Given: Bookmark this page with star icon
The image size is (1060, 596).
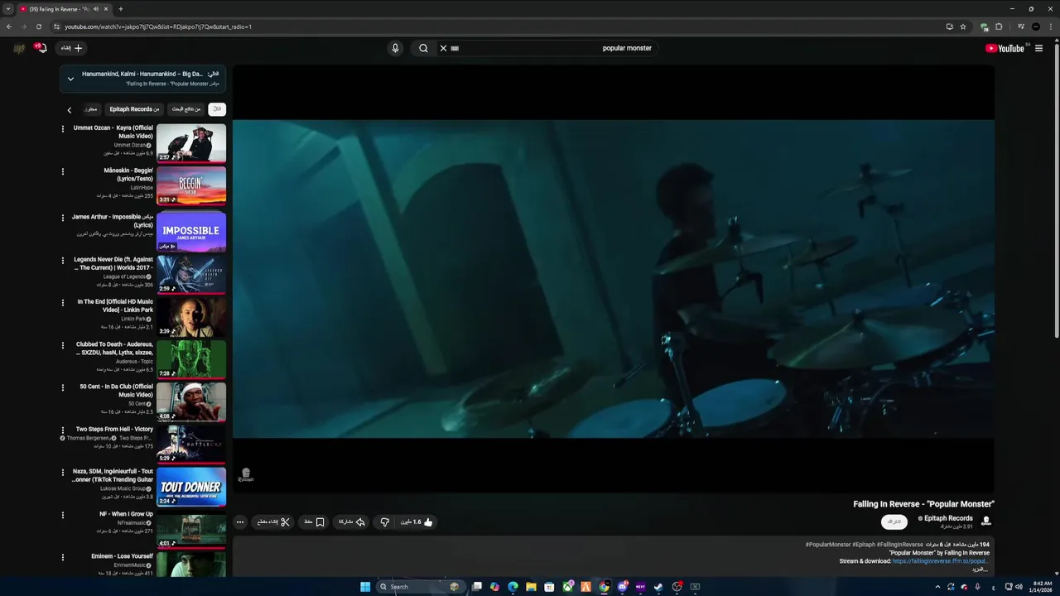Looking at the screenshot, I should click(963, 26).
